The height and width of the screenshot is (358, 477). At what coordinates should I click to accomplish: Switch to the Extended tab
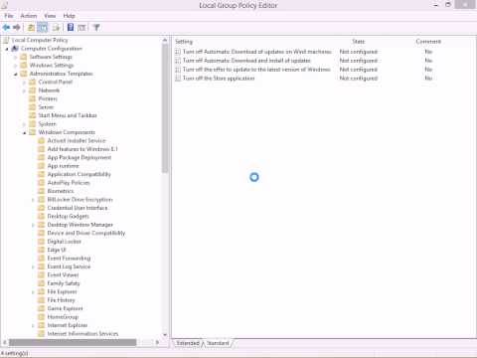click(x=188, y=343)
